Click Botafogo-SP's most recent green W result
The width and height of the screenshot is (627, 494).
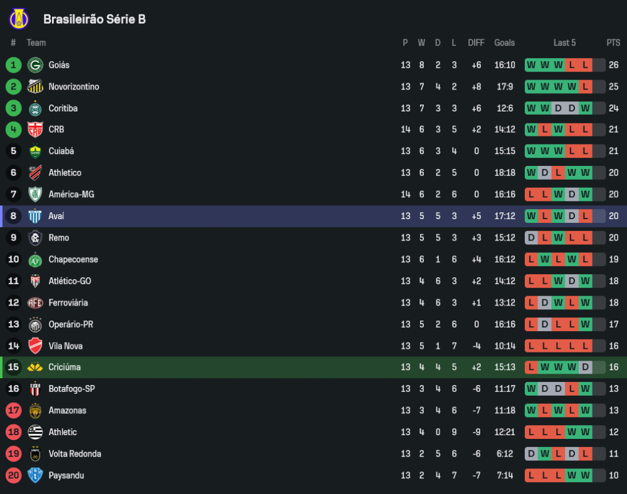point(585,389)
